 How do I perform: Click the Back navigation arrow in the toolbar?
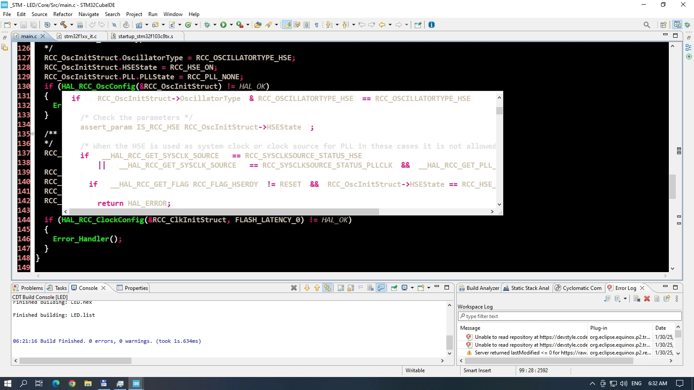382,25
